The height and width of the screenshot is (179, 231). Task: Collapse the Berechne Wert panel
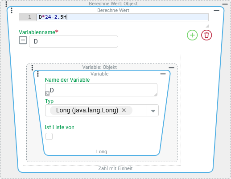click(x=216, y=10)
